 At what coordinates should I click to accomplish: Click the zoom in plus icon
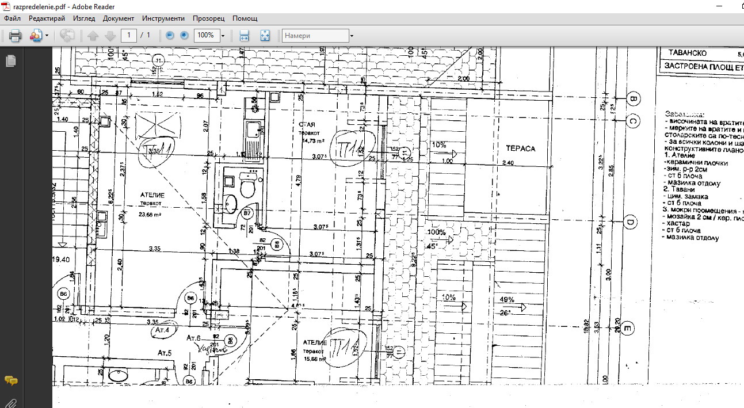pos(184,36)
